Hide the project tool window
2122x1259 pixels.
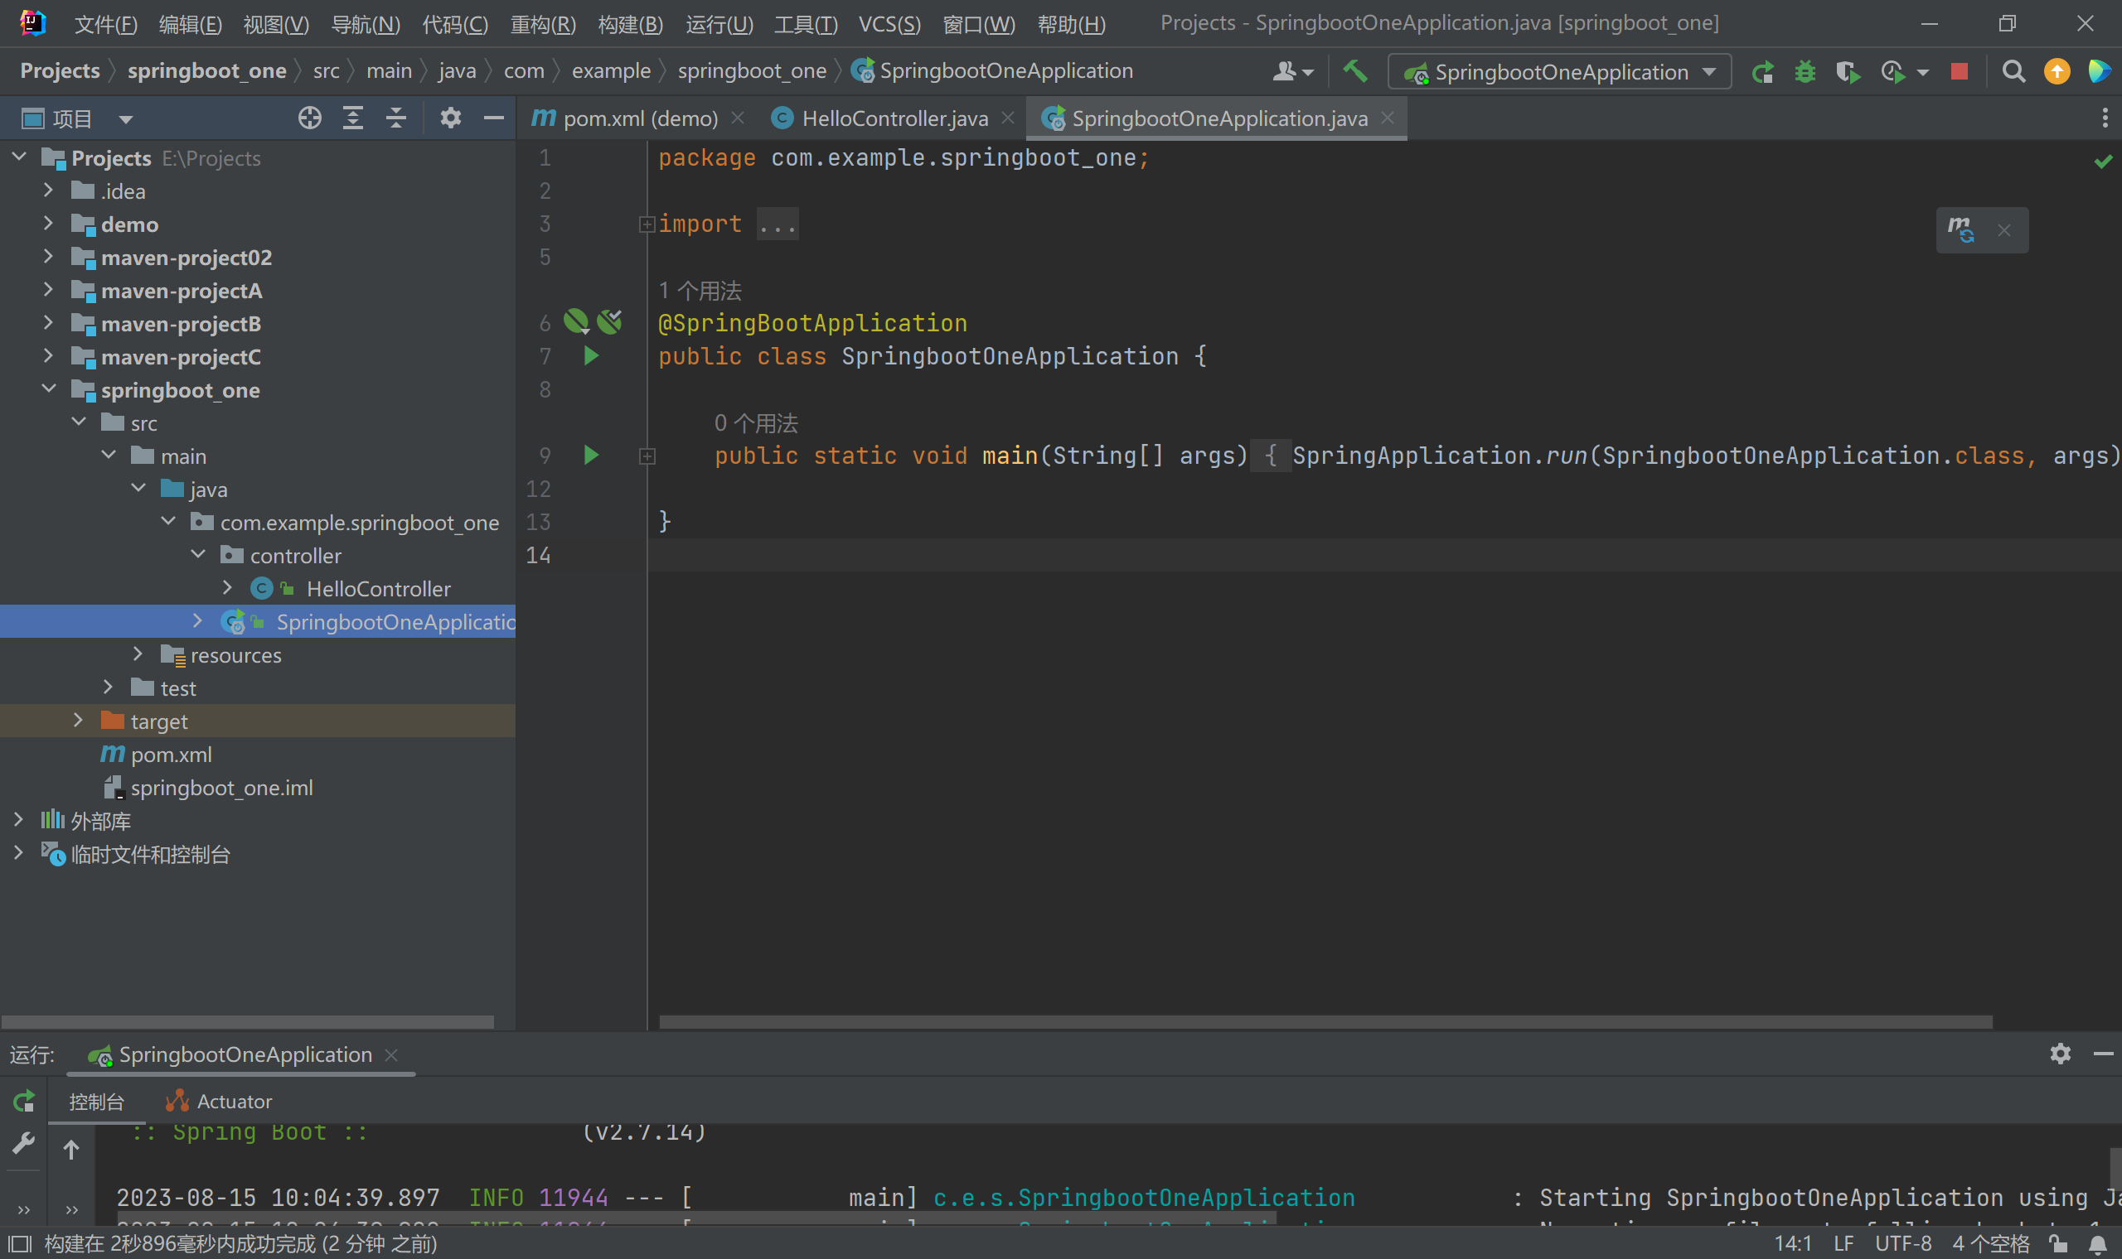click(494, 118)
